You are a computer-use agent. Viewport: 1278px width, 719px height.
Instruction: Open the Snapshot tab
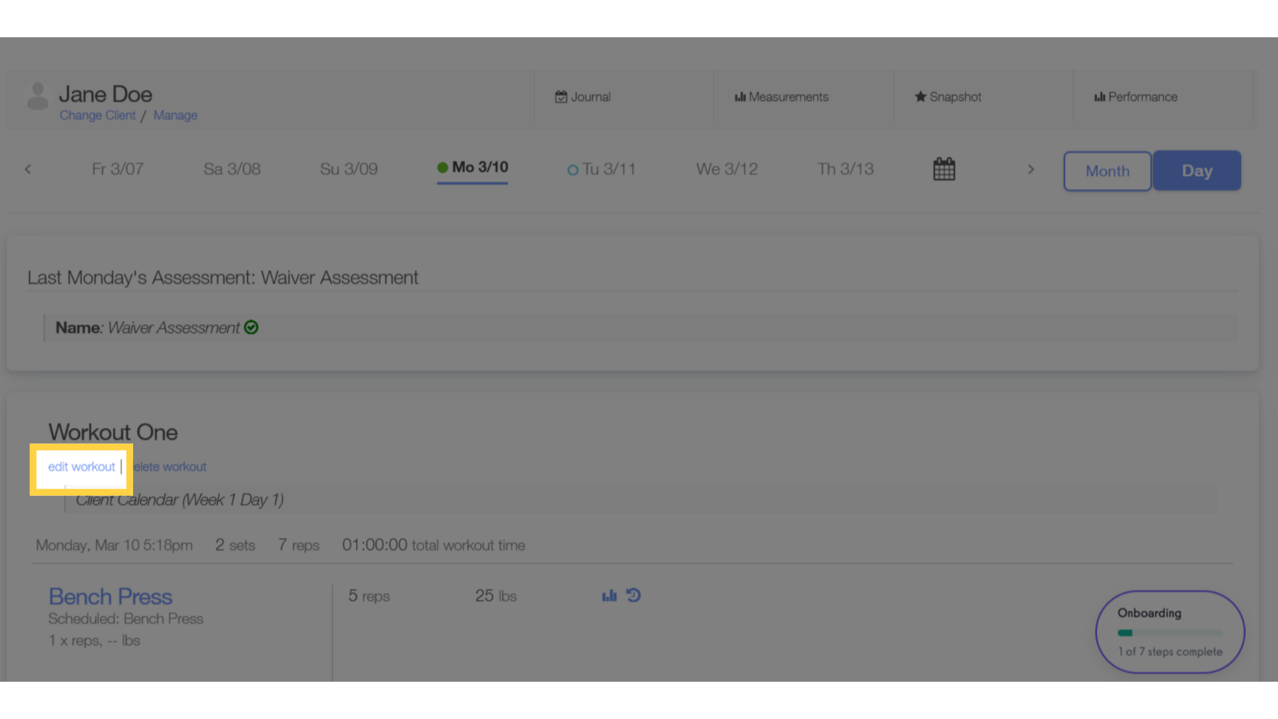pos(948,97)
